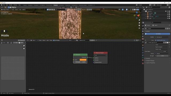The width and height of the screenshot is (171, 96).
Task: Open the Single Image source dropdown
Action: (162, 49)
